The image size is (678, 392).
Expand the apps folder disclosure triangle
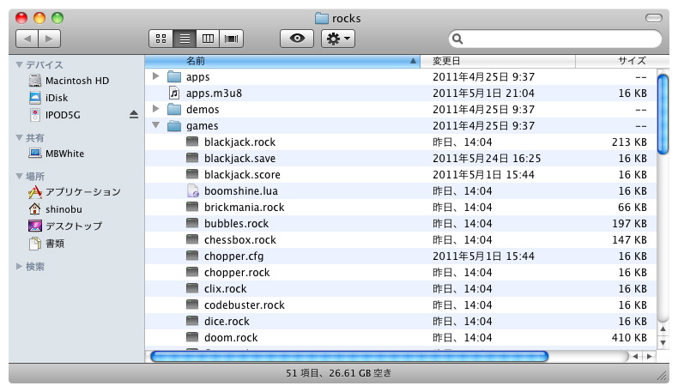coord(155,77)
